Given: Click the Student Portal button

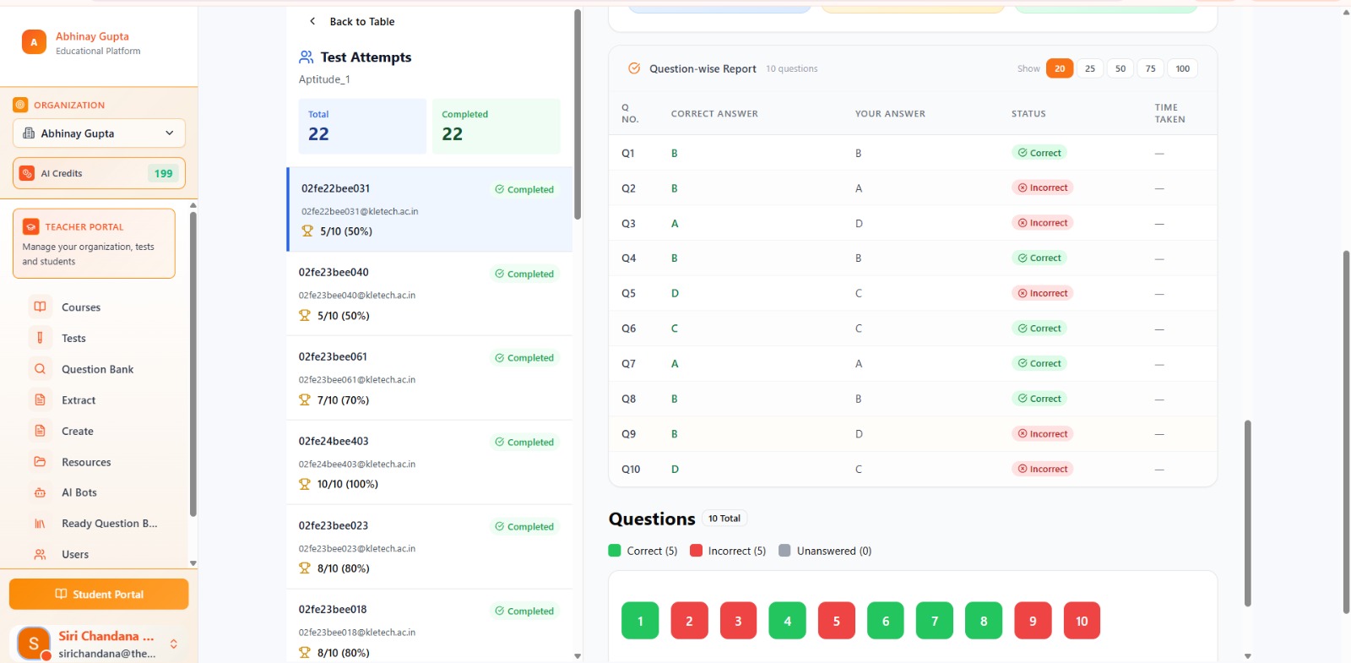Looking at the screenshot, I should click(99, 594).
